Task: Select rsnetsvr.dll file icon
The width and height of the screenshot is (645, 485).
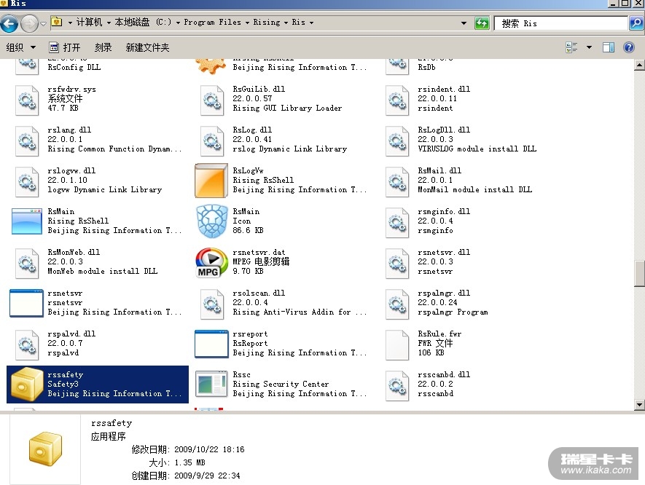Action: coord(397,263)
